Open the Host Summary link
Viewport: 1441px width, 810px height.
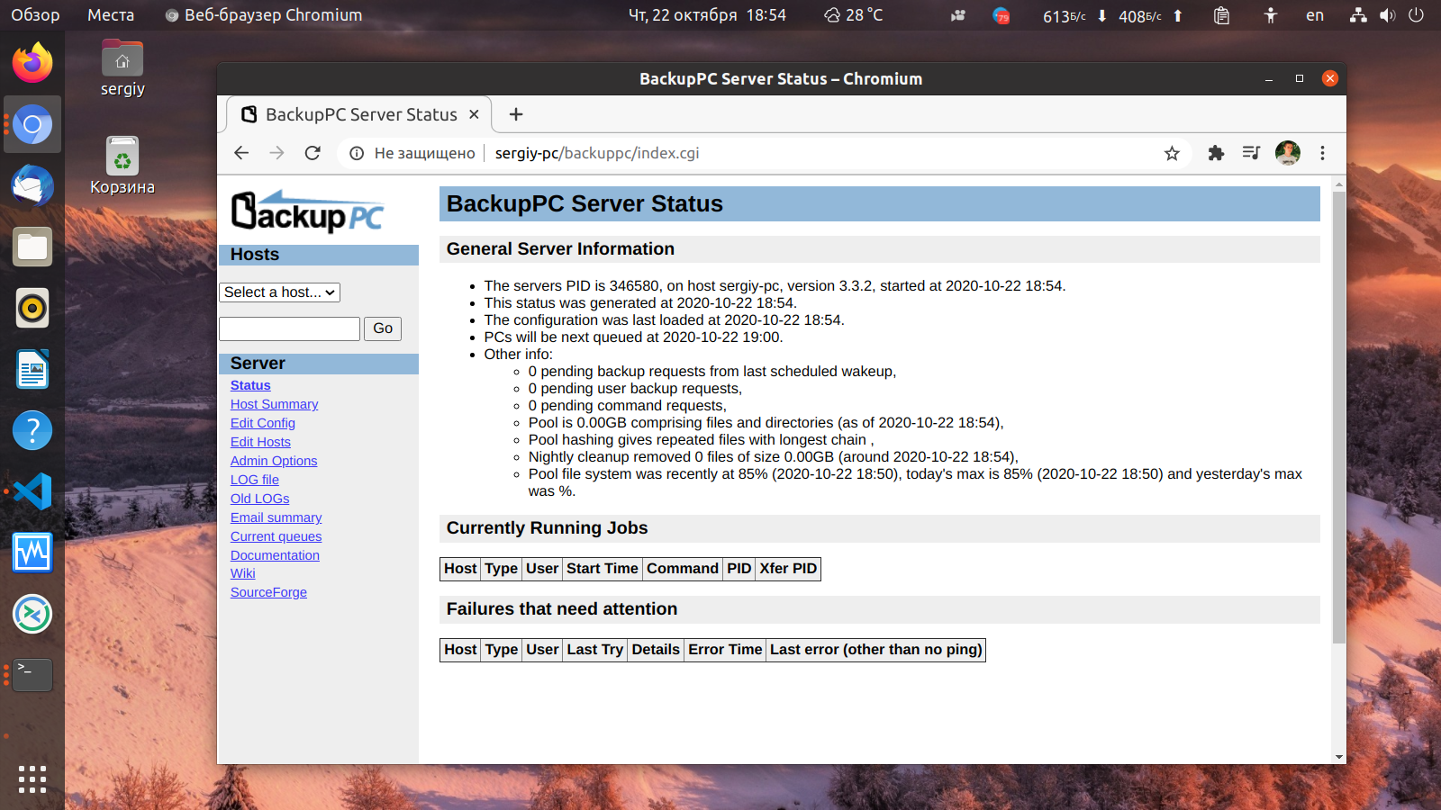tap(274, 404)
